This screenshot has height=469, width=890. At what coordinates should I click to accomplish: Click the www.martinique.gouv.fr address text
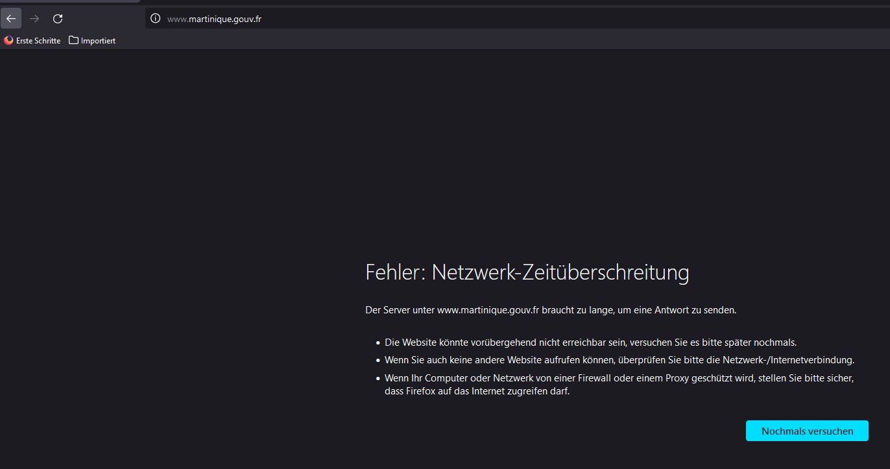(214, 19)
